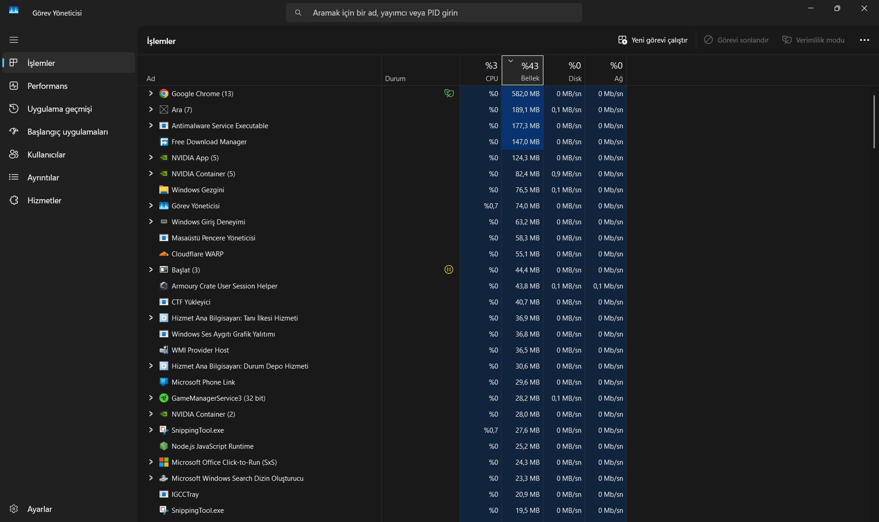Viewport: 879px width, 522px height.
Task: Open Uygulama geçmişi page
Action: (69, 109)
